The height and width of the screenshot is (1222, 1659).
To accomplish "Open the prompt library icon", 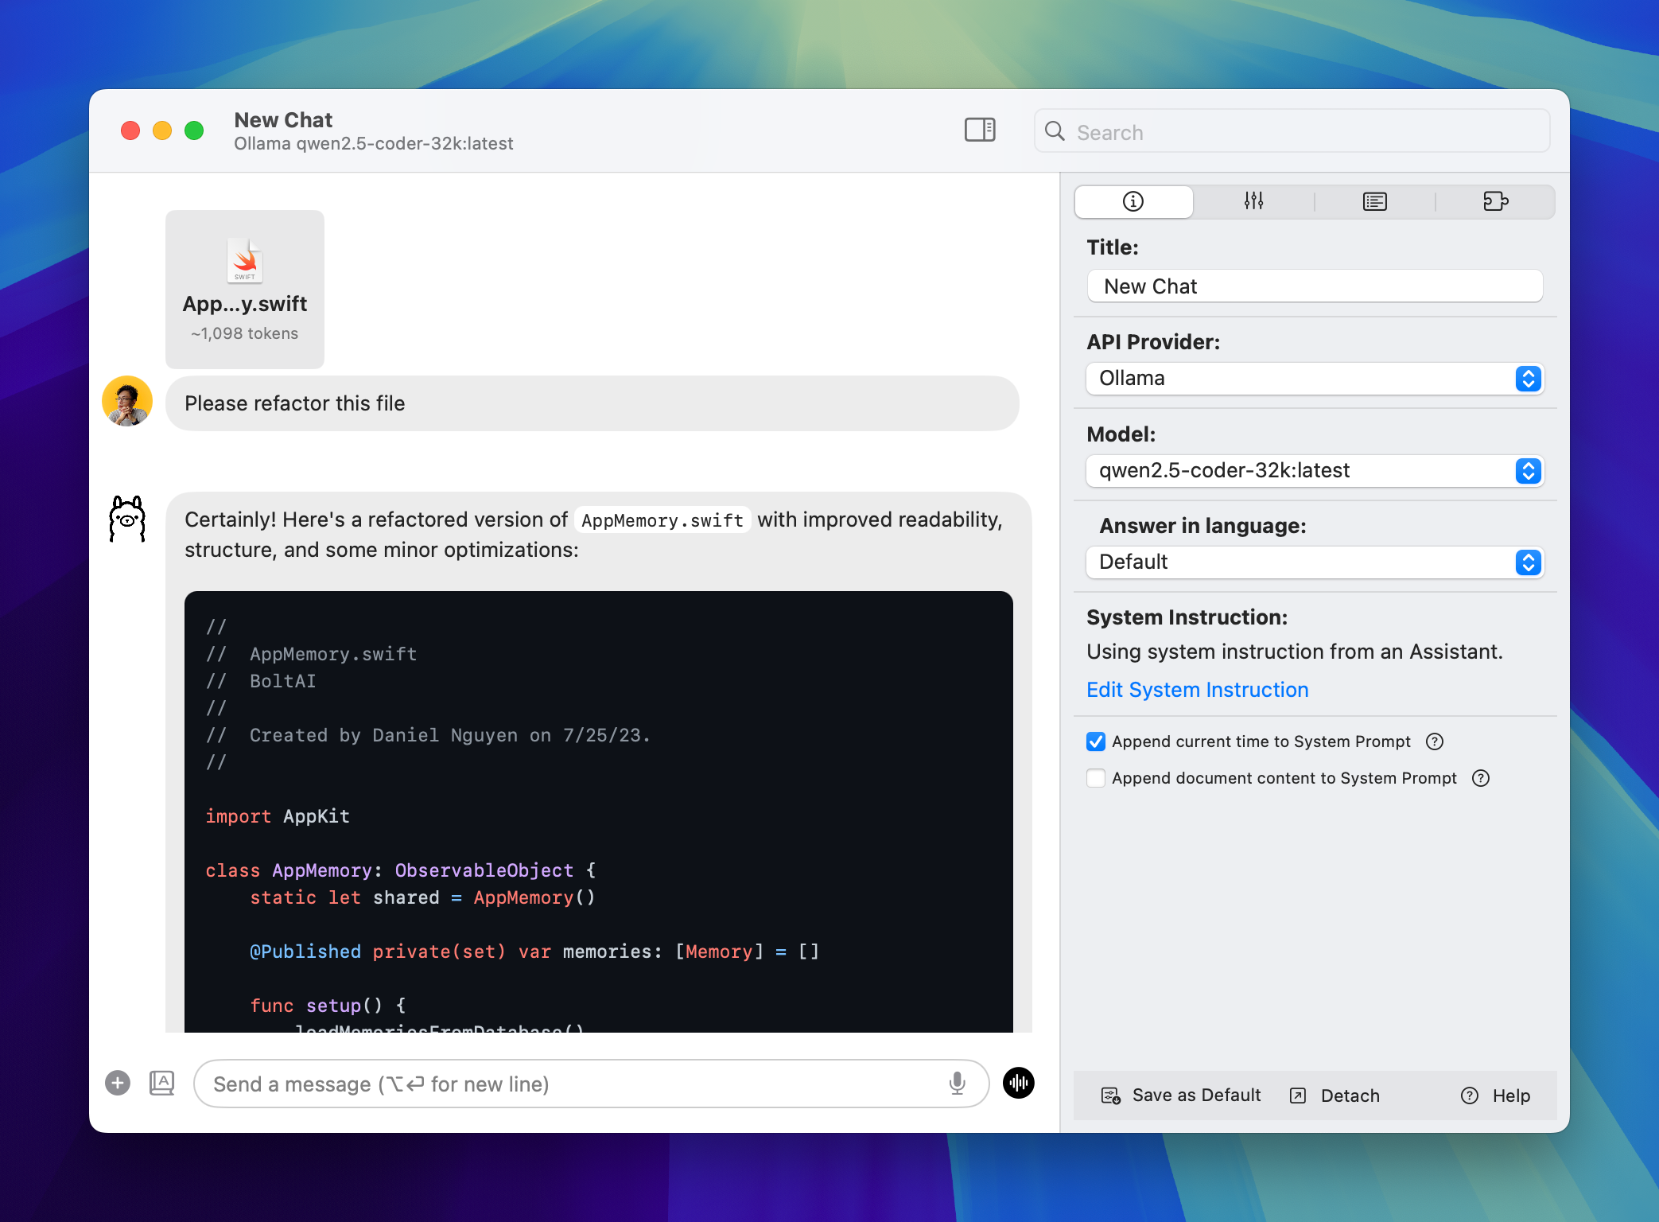I will pyautogui.click(x=162, y=1083).
